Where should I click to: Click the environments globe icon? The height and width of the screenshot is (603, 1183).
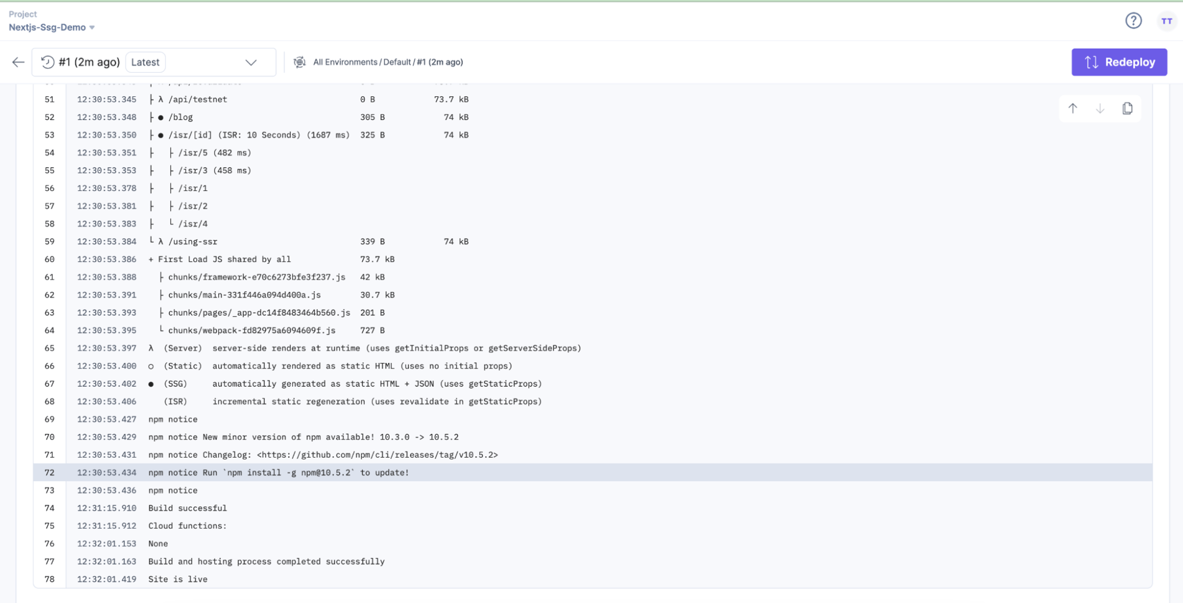click(x=299, y=62)
